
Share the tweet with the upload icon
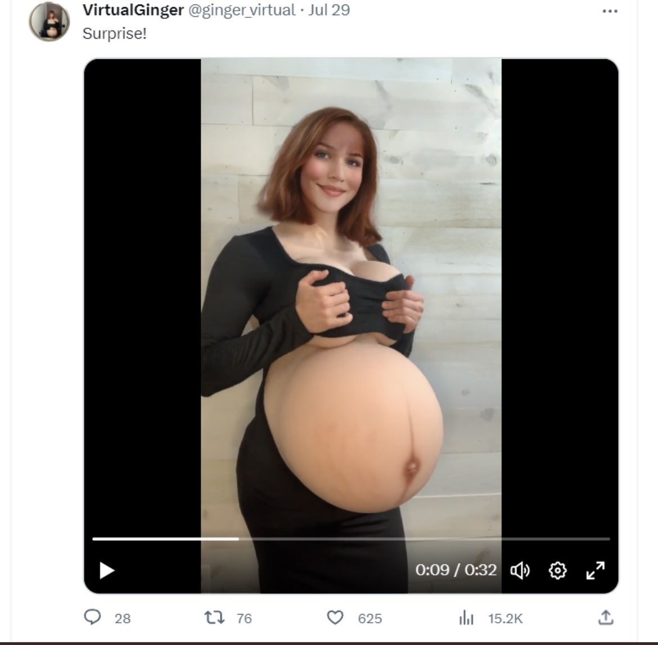pos(605,618)
